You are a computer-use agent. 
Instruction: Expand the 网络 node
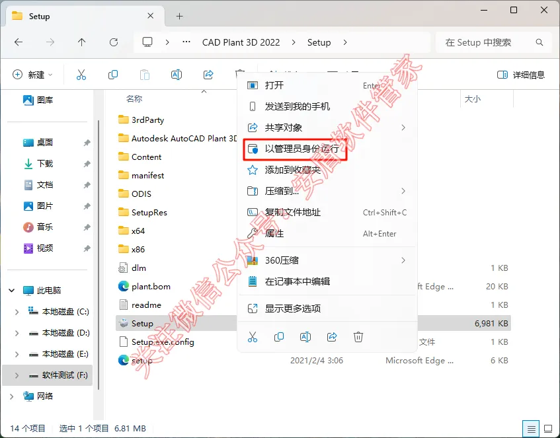[x=11, y=396]
